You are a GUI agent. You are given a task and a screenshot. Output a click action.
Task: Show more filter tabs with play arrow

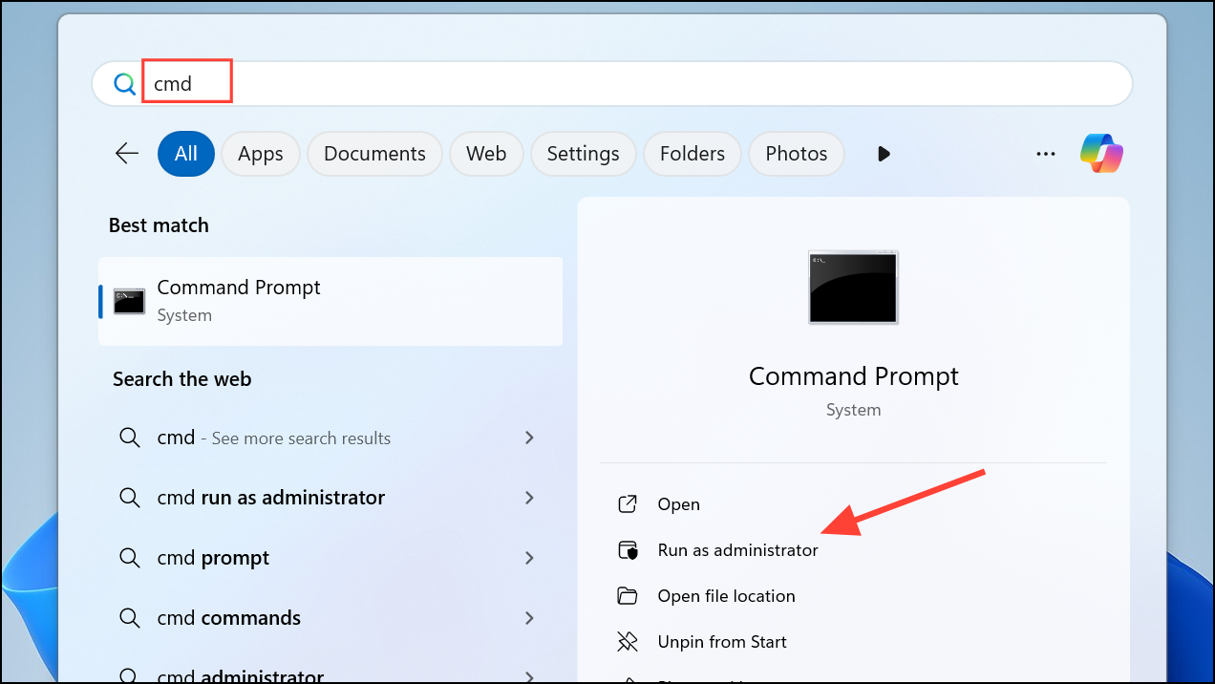tap(884, 154)
